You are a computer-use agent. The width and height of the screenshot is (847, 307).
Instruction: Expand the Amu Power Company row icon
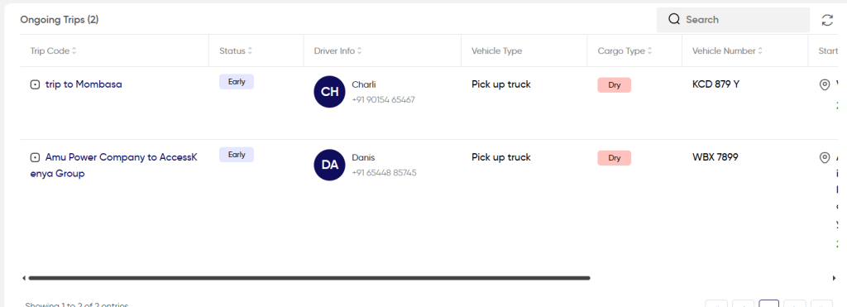[35, 158]
